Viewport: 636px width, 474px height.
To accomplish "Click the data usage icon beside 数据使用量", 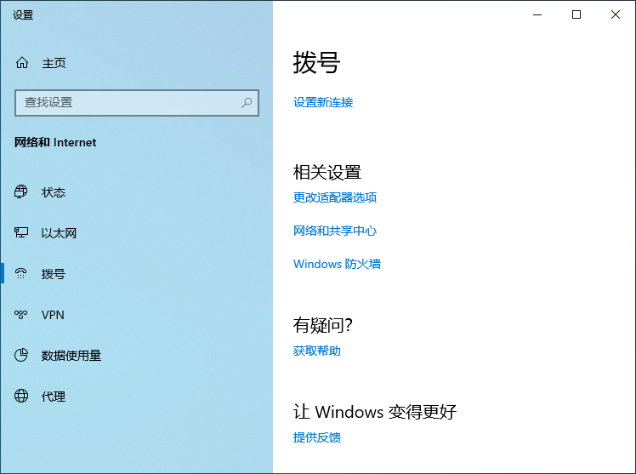I will click(22, 356).
